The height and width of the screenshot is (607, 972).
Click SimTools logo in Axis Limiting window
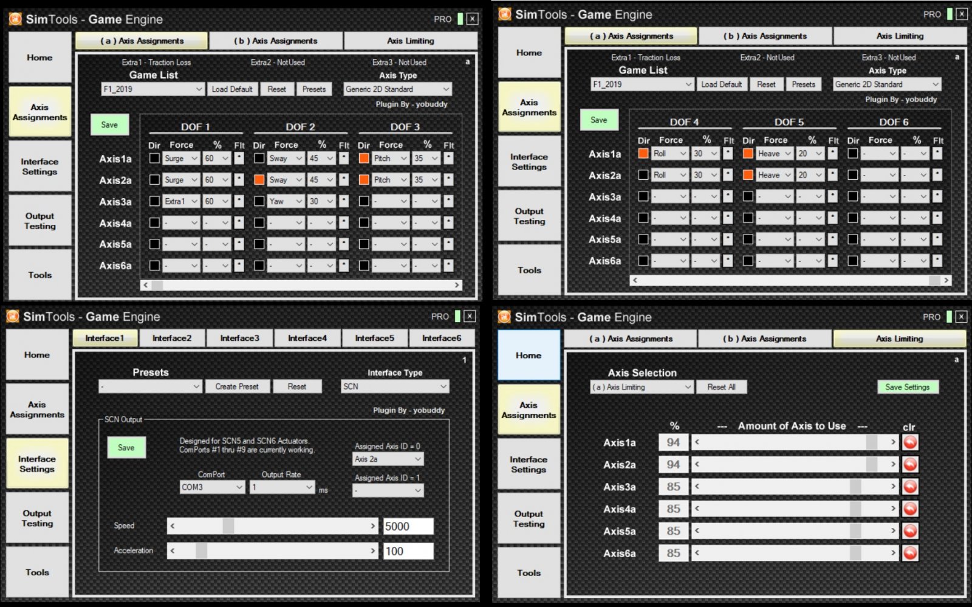click(x=504, y=317)
